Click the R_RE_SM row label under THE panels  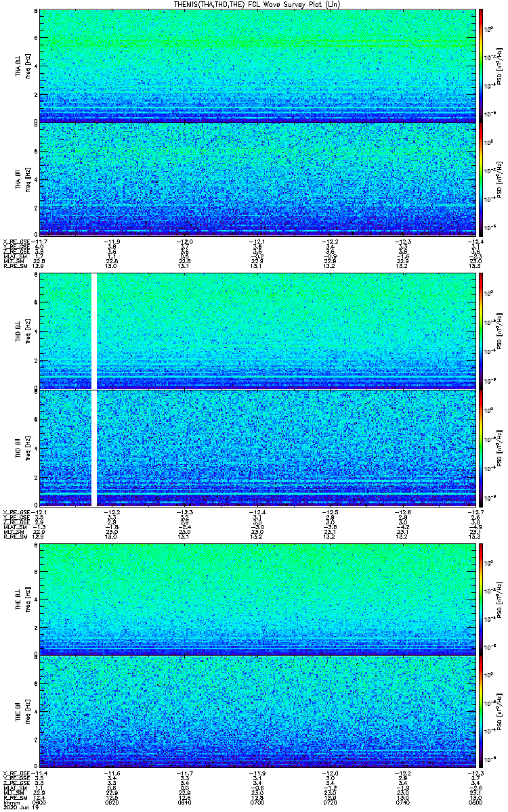point(15,796)
